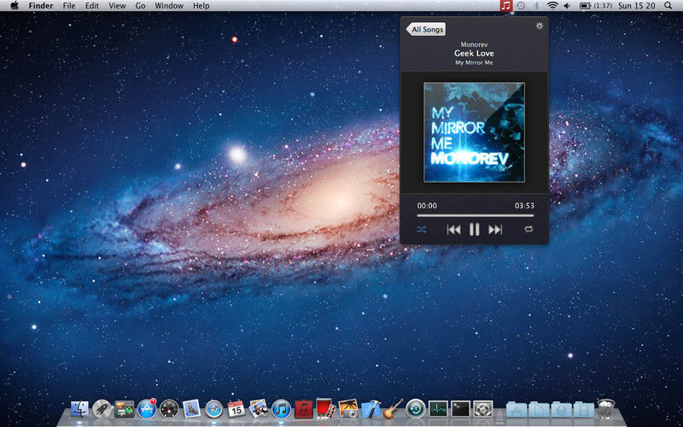This screenshot has height=427, width=683.
Task: Open the player settings gear
Action: point(540,26)
